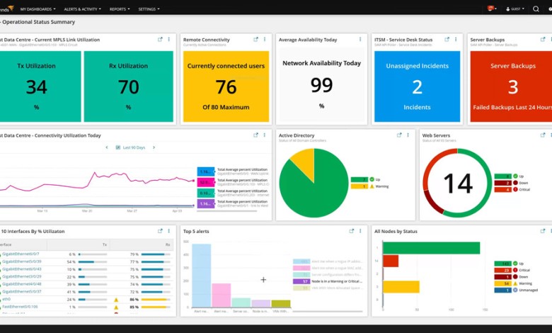This screenshot has width=552, height=333.
Task: Click the tallest blue bar in Top 5 alerts
Action: coord(202,276)
